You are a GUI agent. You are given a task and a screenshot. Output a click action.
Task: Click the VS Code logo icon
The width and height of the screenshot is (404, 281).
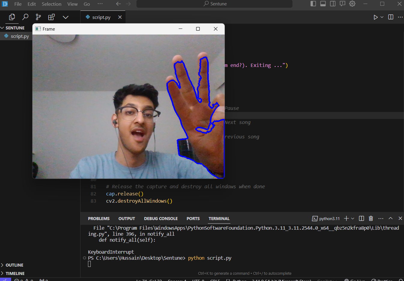coord(5,4)
